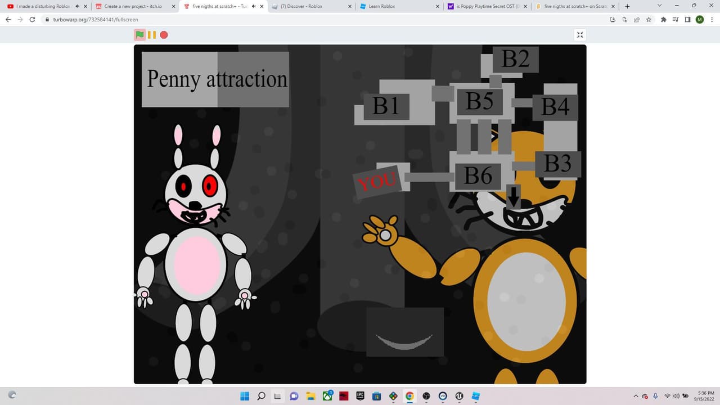Reload the current page
720x405 pixels.
pos(32,19)
